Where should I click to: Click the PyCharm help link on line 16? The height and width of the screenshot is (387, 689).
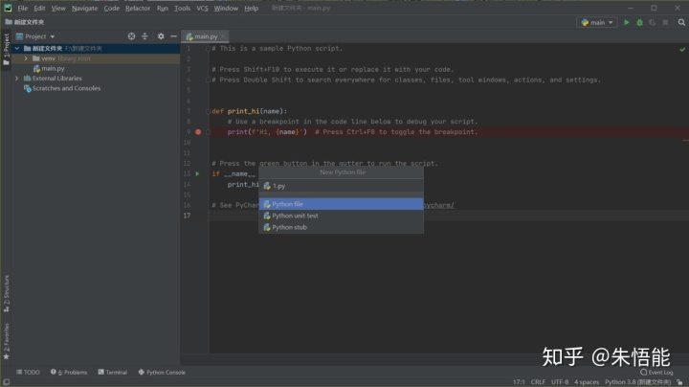coord(438,205)
